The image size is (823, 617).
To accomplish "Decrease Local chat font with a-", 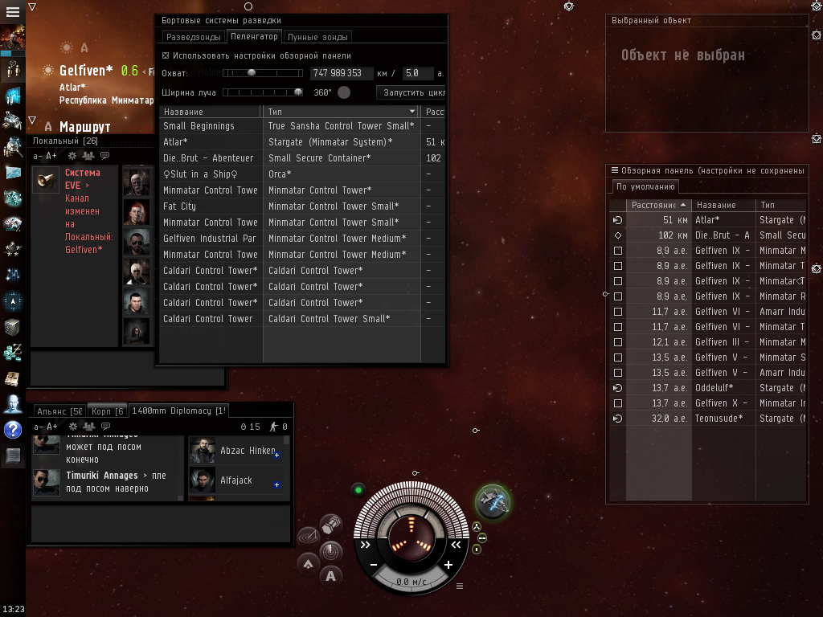I will [x=37, y=156].
